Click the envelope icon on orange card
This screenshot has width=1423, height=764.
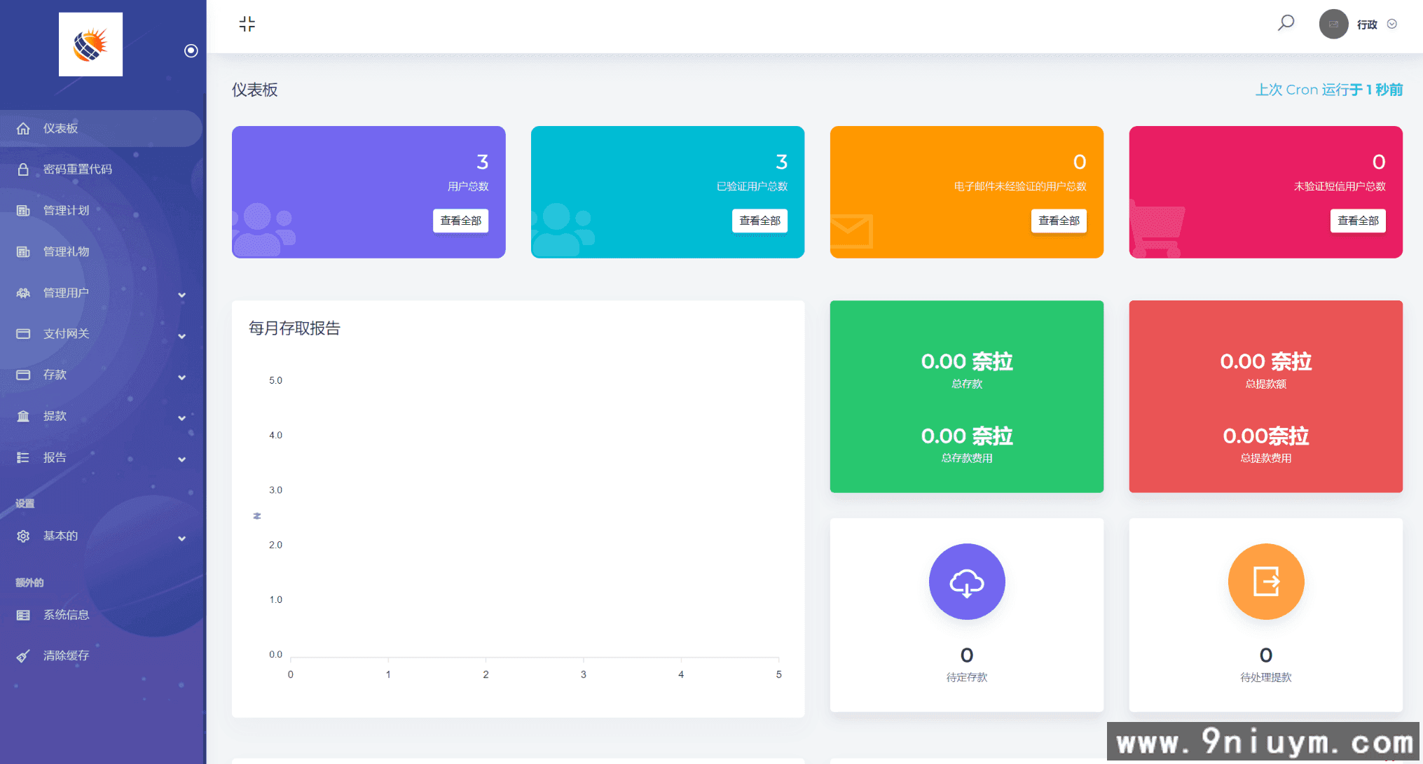point(851,231)
